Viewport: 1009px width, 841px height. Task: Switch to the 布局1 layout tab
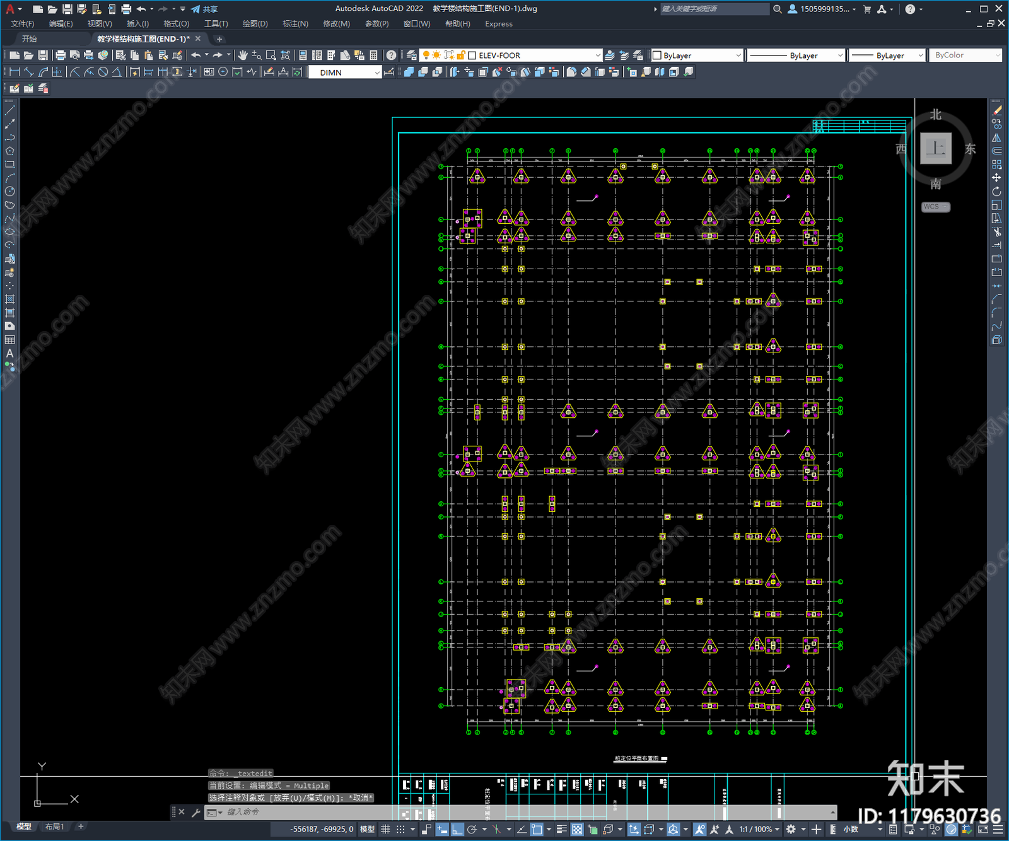pos(54,826)
